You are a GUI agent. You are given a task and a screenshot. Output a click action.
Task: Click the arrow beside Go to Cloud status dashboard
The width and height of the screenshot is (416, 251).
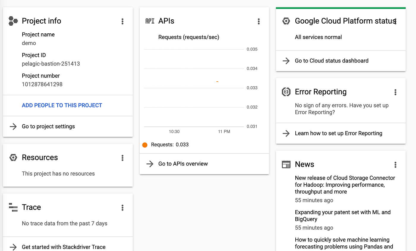click(286, 61)
